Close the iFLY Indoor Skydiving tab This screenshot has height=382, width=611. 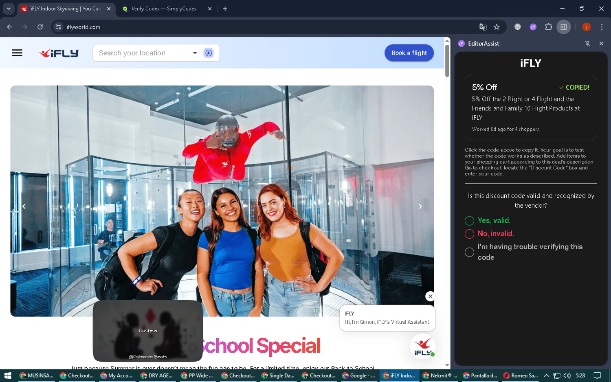click(x=109, y=9)
